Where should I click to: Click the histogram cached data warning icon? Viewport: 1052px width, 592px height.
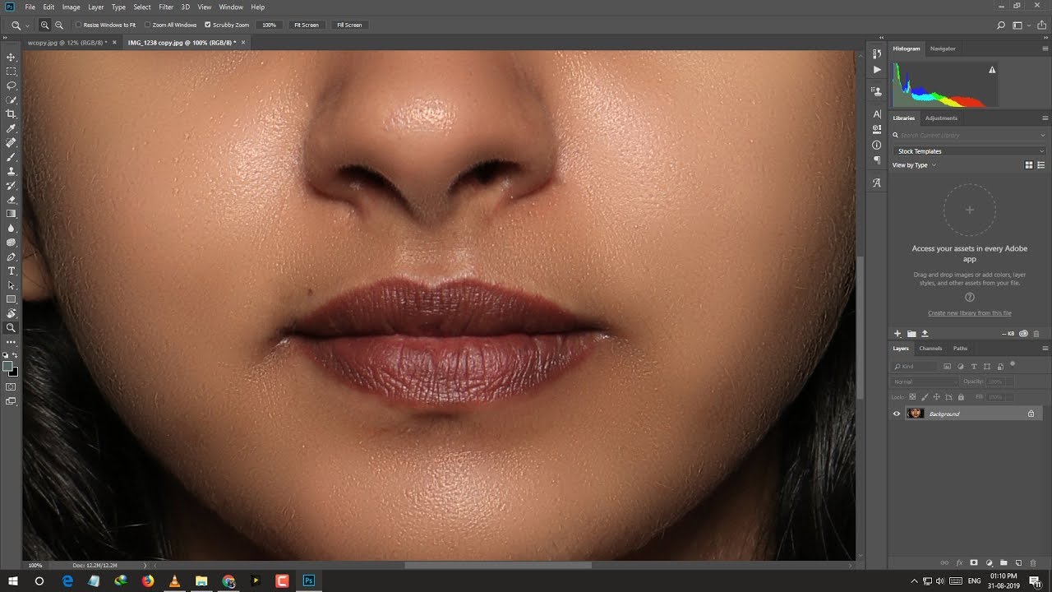pos(992,71)
